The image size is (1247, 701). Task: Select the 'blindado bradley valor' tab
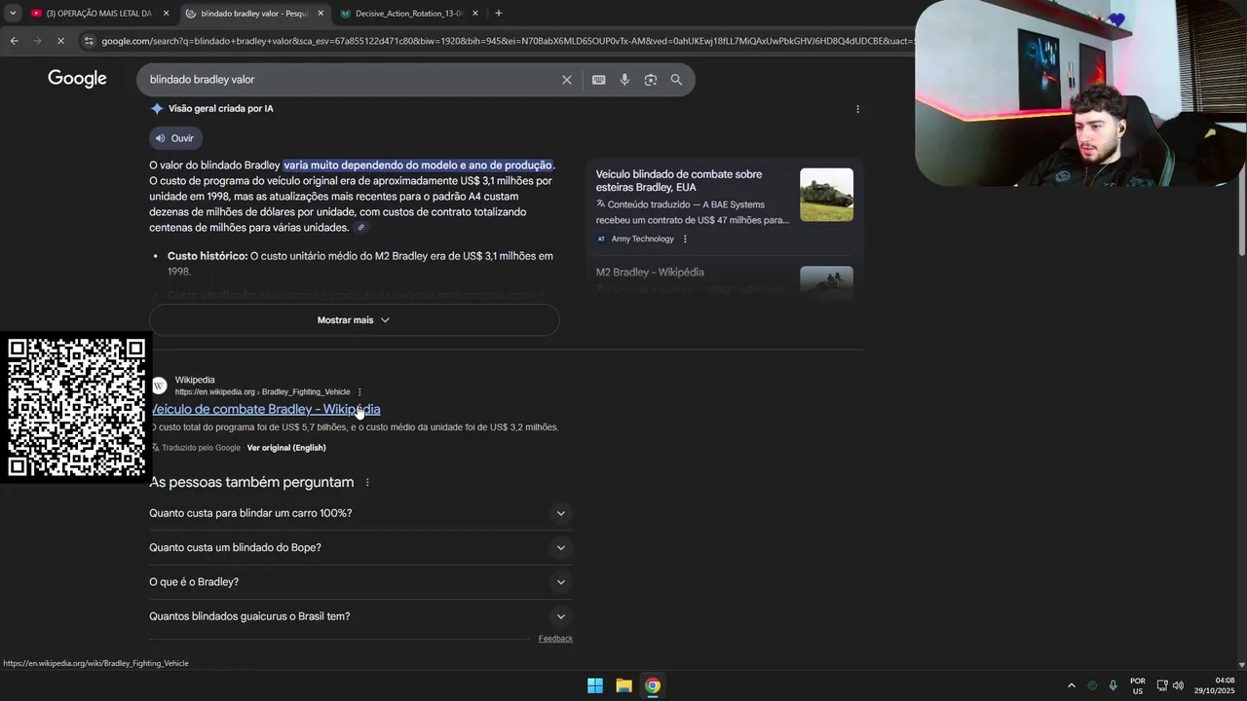pyautogui.click(x=253, y=14)
